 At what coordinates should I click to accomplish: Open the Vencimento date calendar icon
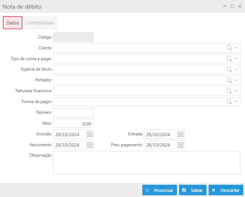click(x=90, y=145)
